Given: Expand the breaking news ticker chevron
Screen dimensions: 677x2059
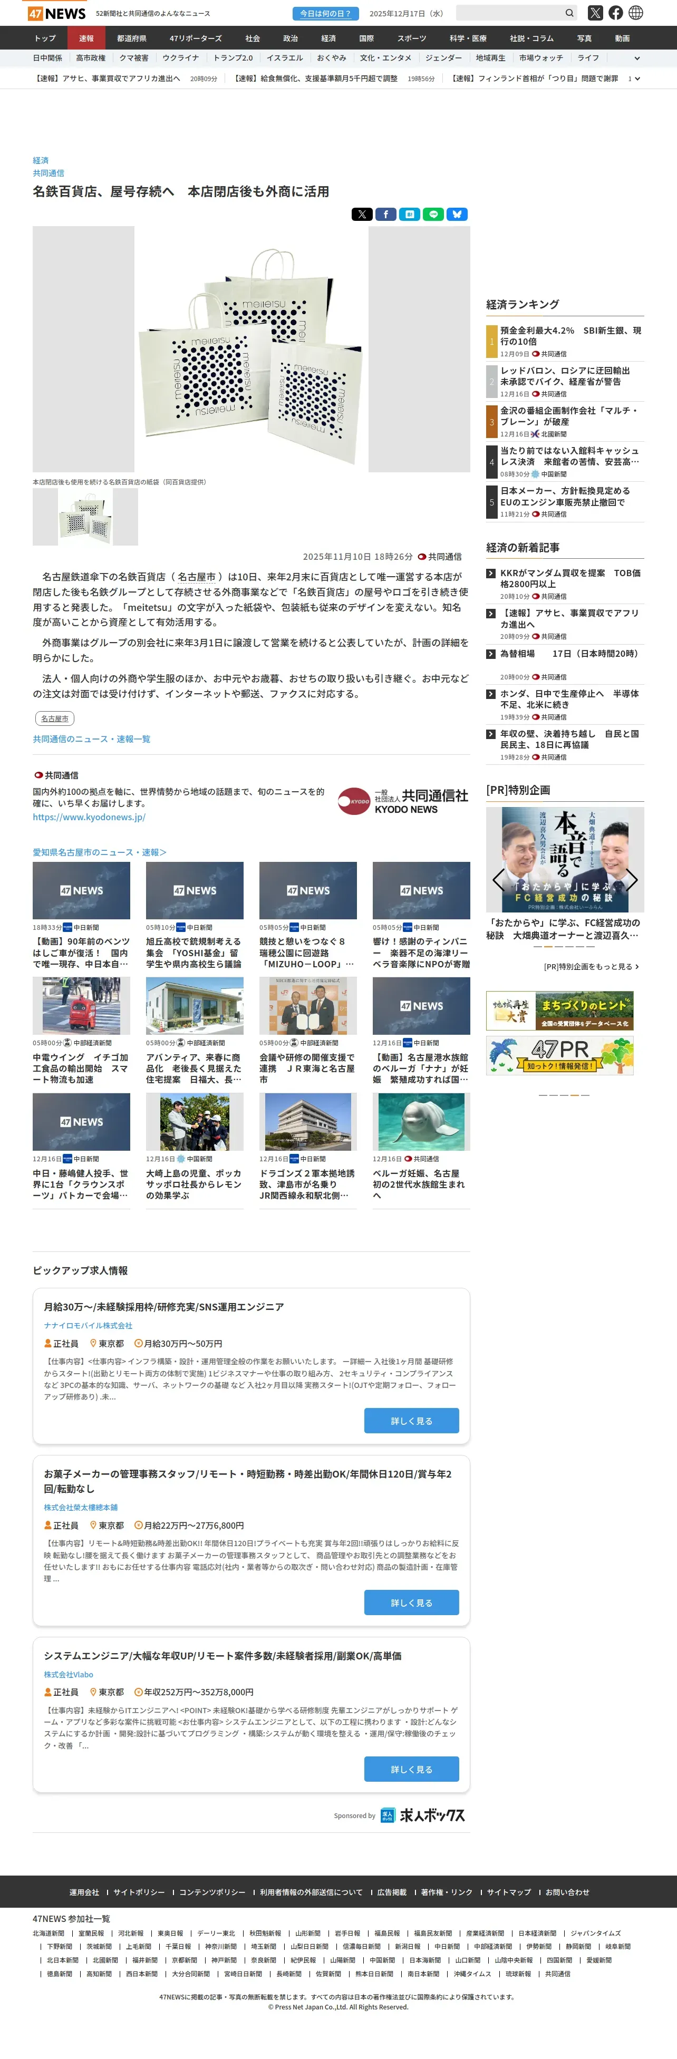Looking at the screenshot, I should pos(637,79).
